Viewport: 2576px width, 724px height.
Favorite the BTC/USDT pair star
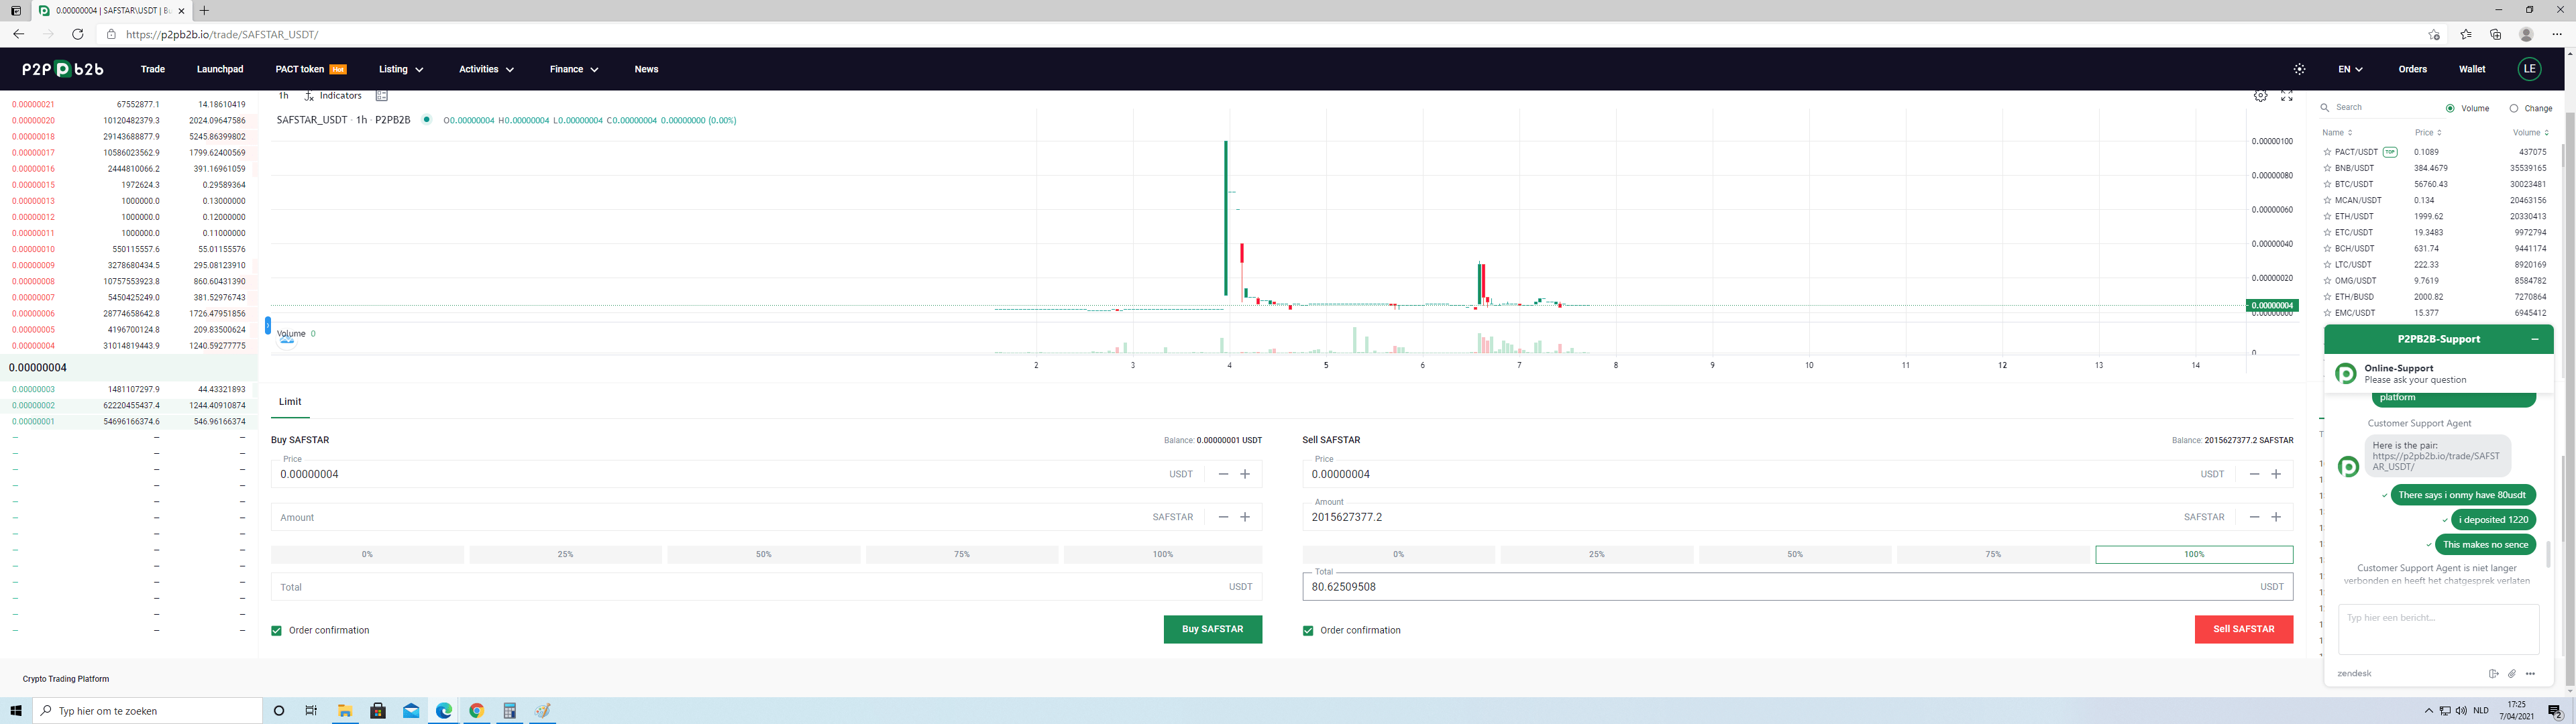2327,184
